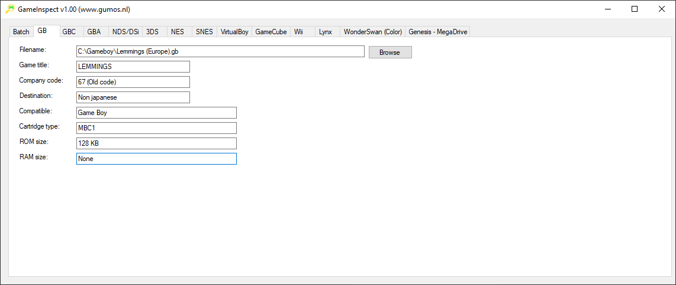The height and width of the screenshot is (285, 676).
Task: Select the NES tab
Action: tap(178, 32)
